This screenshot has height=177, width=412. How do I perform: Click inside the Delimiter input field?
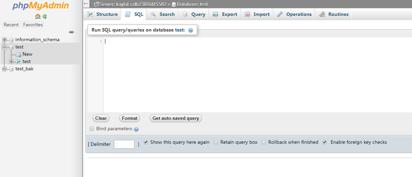click(x=124, y=144)
